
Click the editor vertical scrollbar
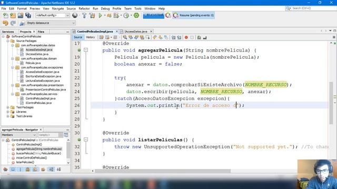[x=331, y=103]
